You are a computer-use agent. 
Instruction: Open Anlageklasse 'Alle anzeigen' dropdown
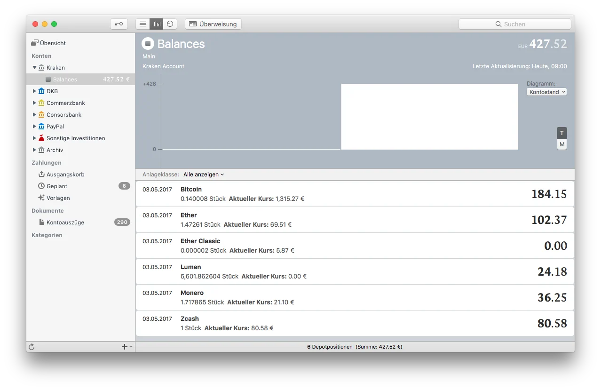203,175
